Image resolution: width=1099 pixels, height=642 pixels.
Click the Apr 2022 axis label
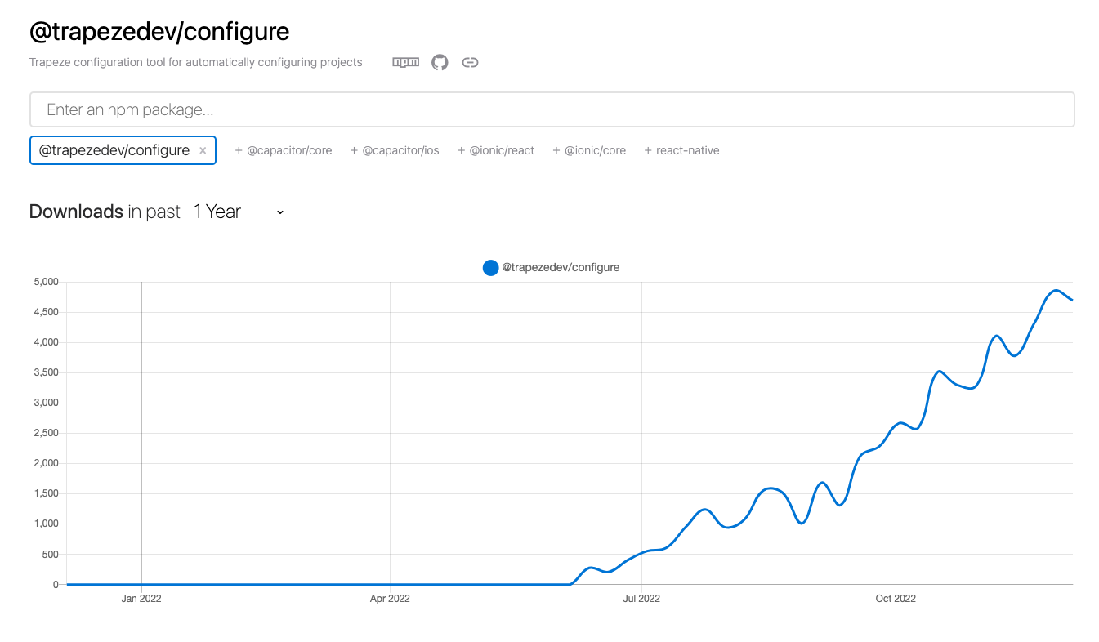[390, 599]
